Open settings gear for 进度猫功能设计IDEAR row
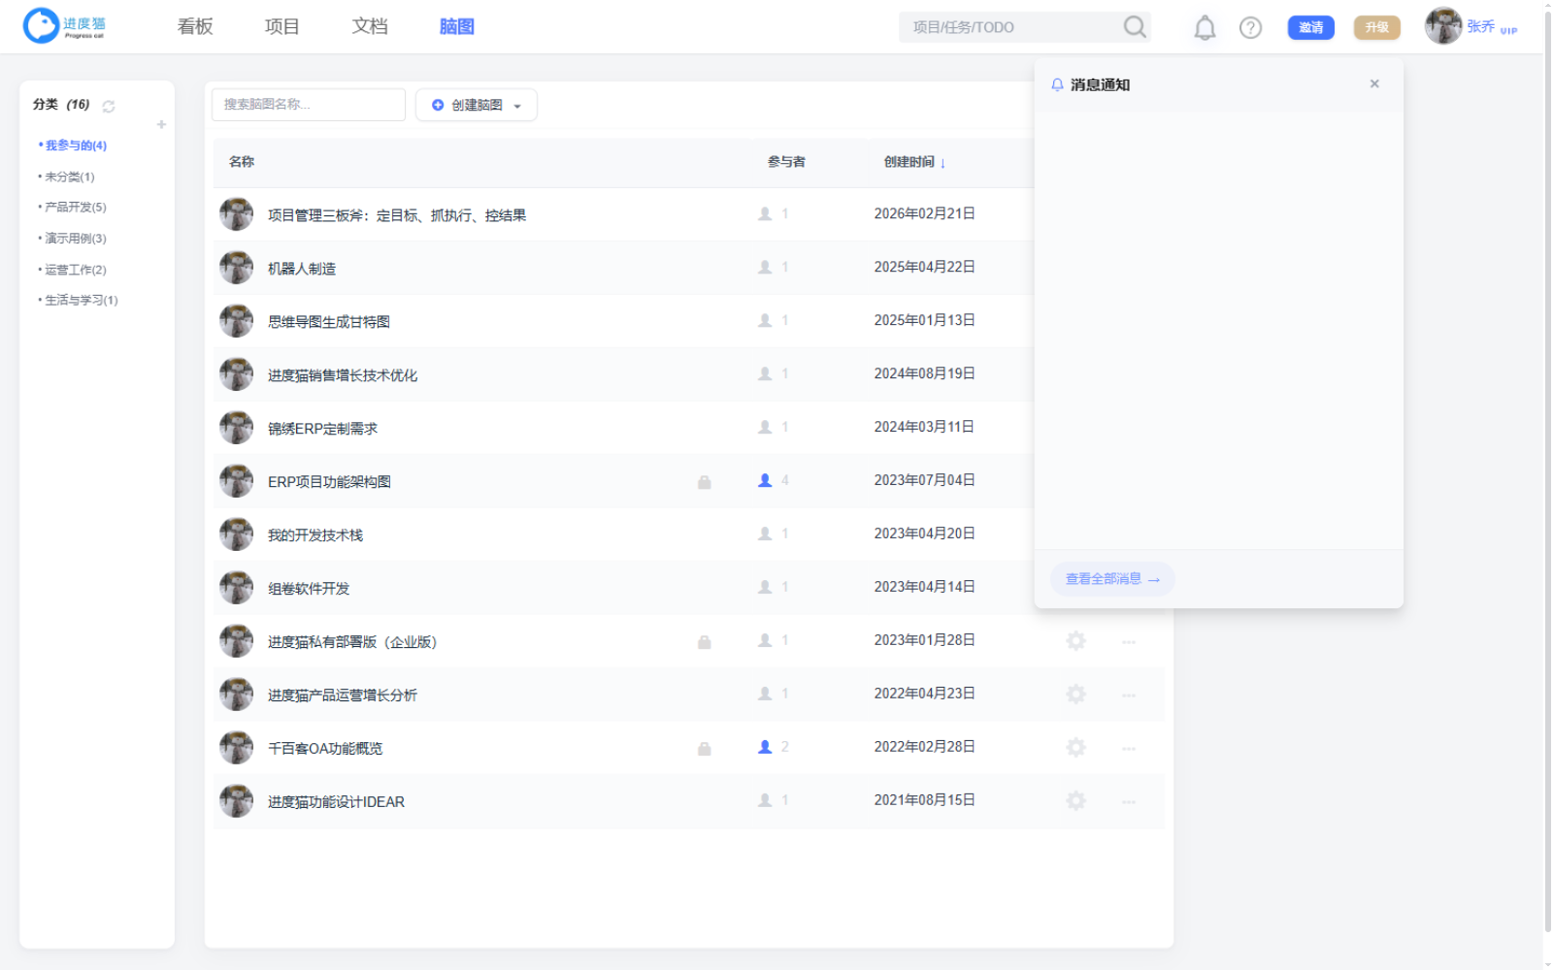 (1075, 801)
